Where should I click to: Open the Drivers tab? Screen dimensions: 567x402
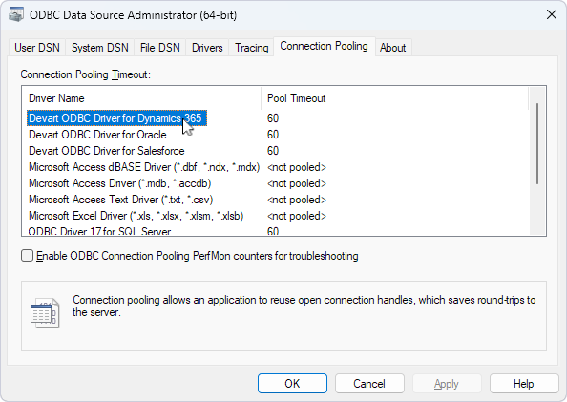click(207, 48)
